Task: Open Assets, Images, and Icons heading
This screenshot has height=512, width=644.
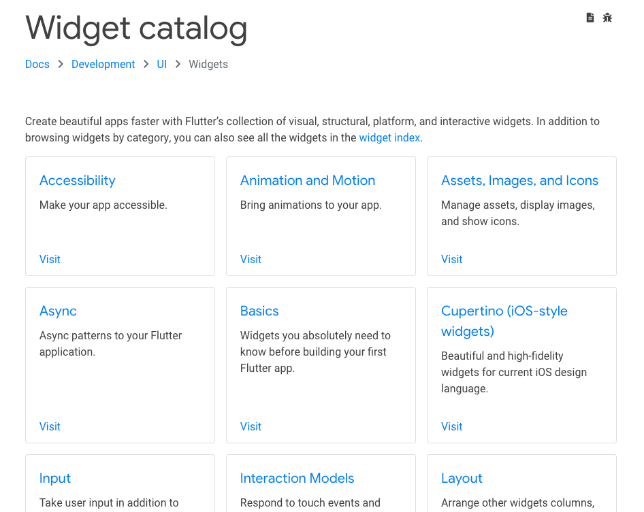Action: click(x=519, y=180)
